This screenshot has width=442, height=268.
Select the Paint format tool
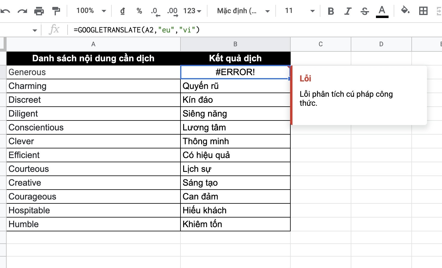pos(56,11)
